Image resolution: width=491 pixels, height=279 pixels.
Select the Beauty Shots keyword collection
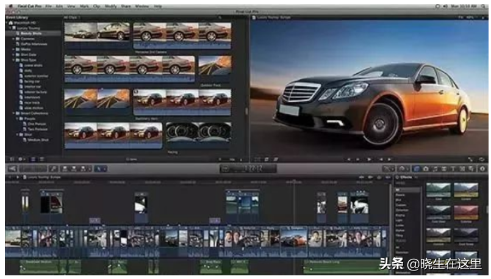pos(32,33)
